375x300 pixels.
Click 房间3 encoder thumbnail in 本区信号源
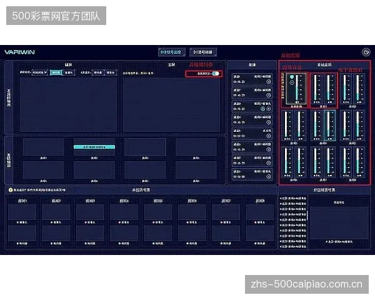pos(90,233)
